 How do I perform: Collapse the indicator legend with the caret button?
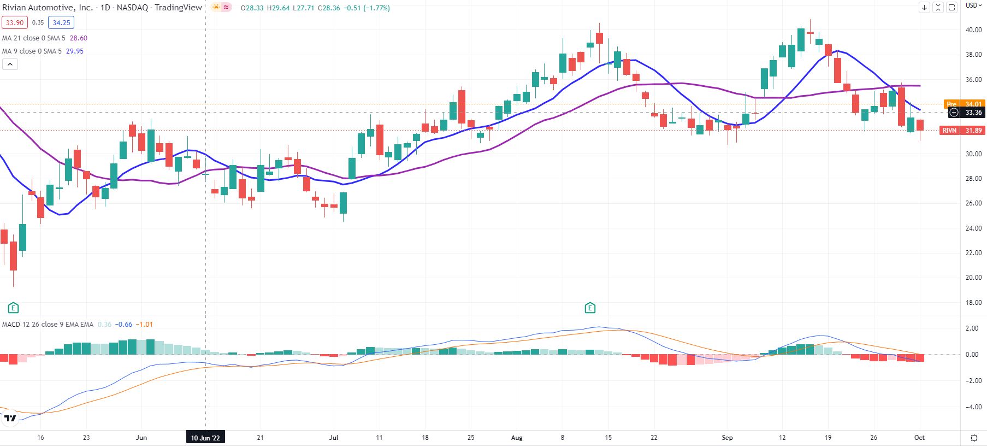click(10, 64)
